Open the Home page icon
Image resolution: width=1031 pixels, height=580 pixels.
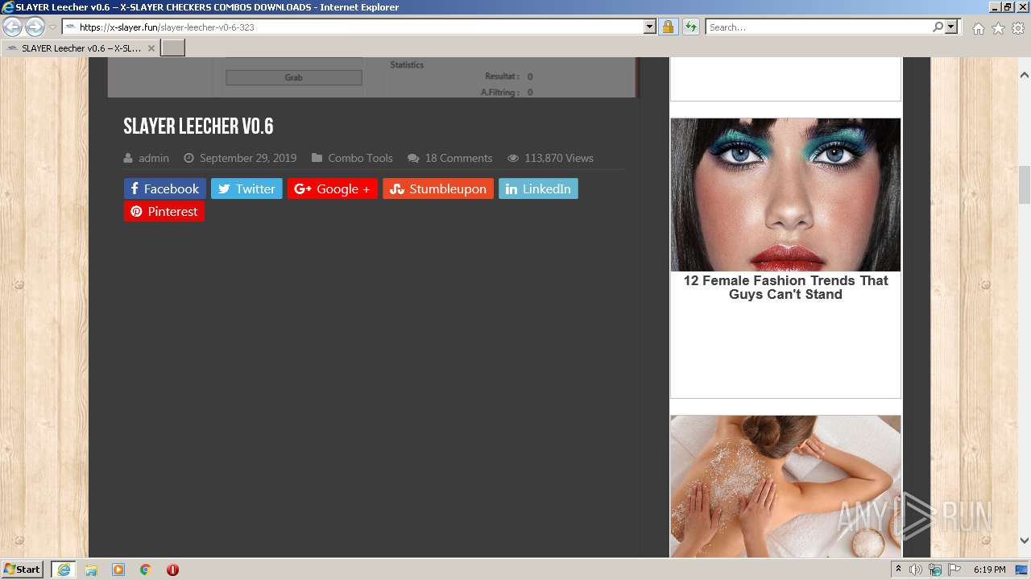(x=978, y=28)
